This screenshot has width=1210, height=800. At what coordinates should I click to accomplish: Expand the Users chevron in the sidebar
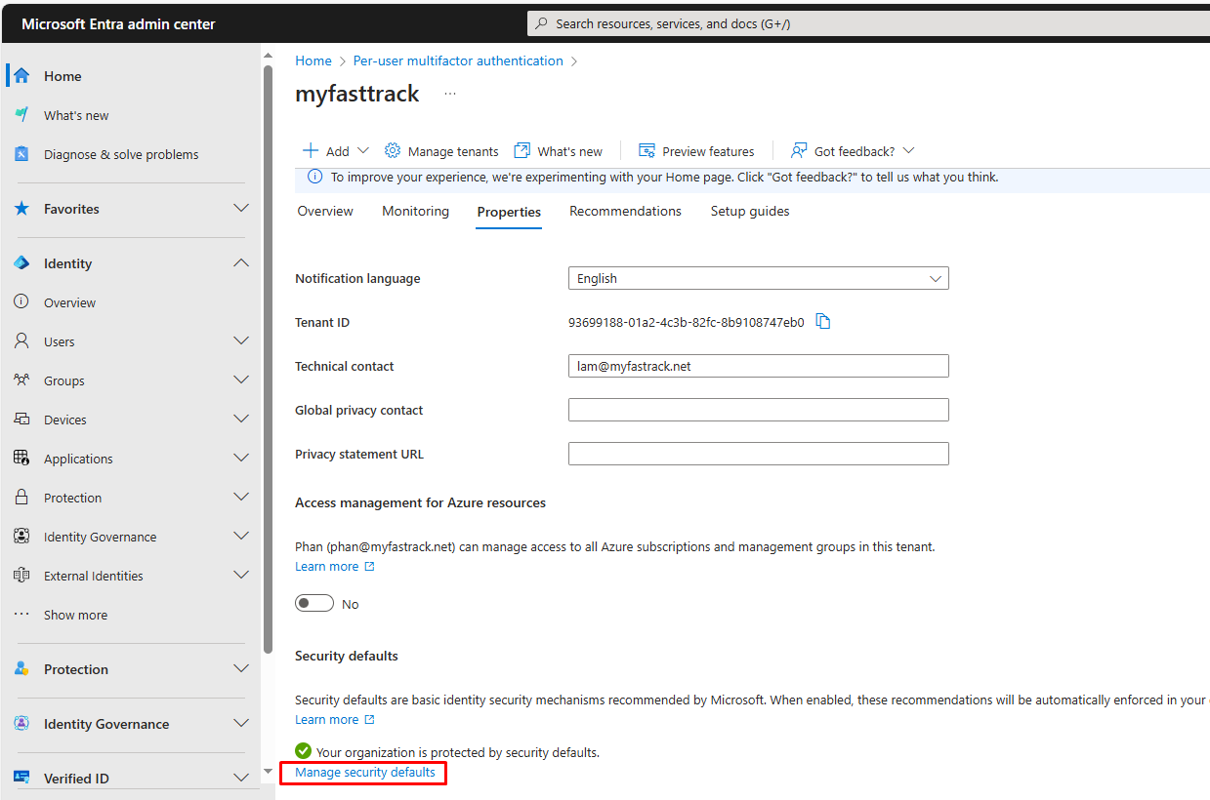(241, 341)
